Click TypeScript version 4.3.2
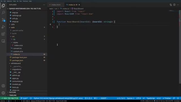This screenshot has height=102, width=181. pos(159,98)
